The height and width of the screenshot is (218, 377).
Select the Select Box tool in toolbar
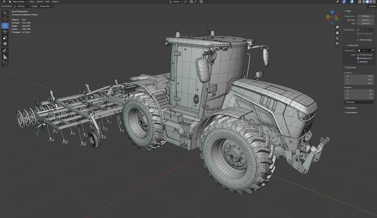5,13
